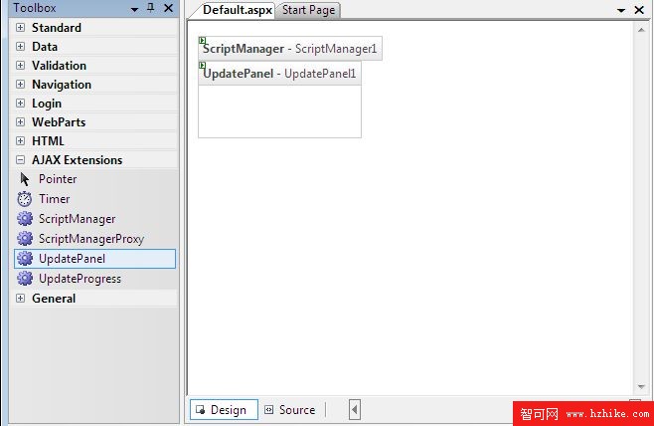The image size is (654, 426).
Task: Switch to Source view
Action: point(290,410)
